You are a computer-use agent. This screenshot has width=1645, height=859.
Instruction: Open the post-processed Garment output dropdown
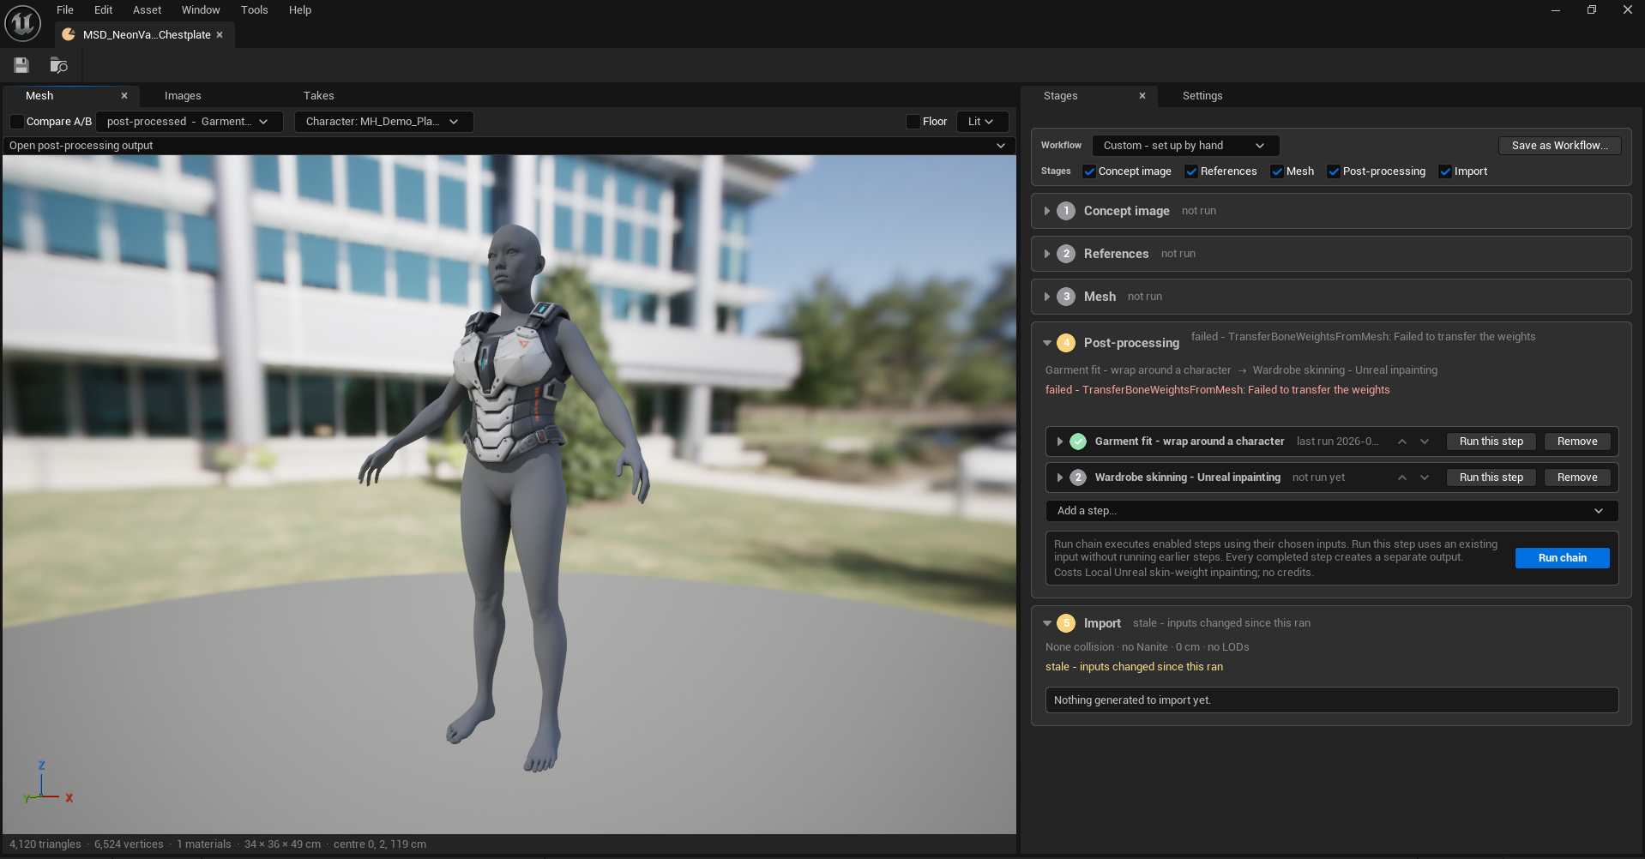click(189, 122)
